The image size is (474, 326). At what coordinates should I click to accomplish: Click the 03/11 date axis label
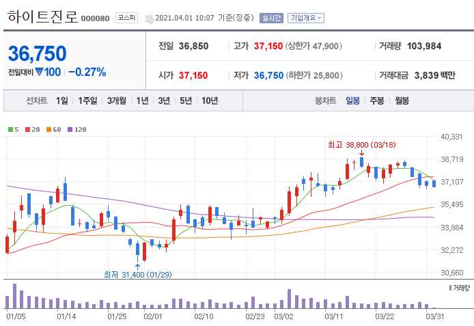(334, 316)
